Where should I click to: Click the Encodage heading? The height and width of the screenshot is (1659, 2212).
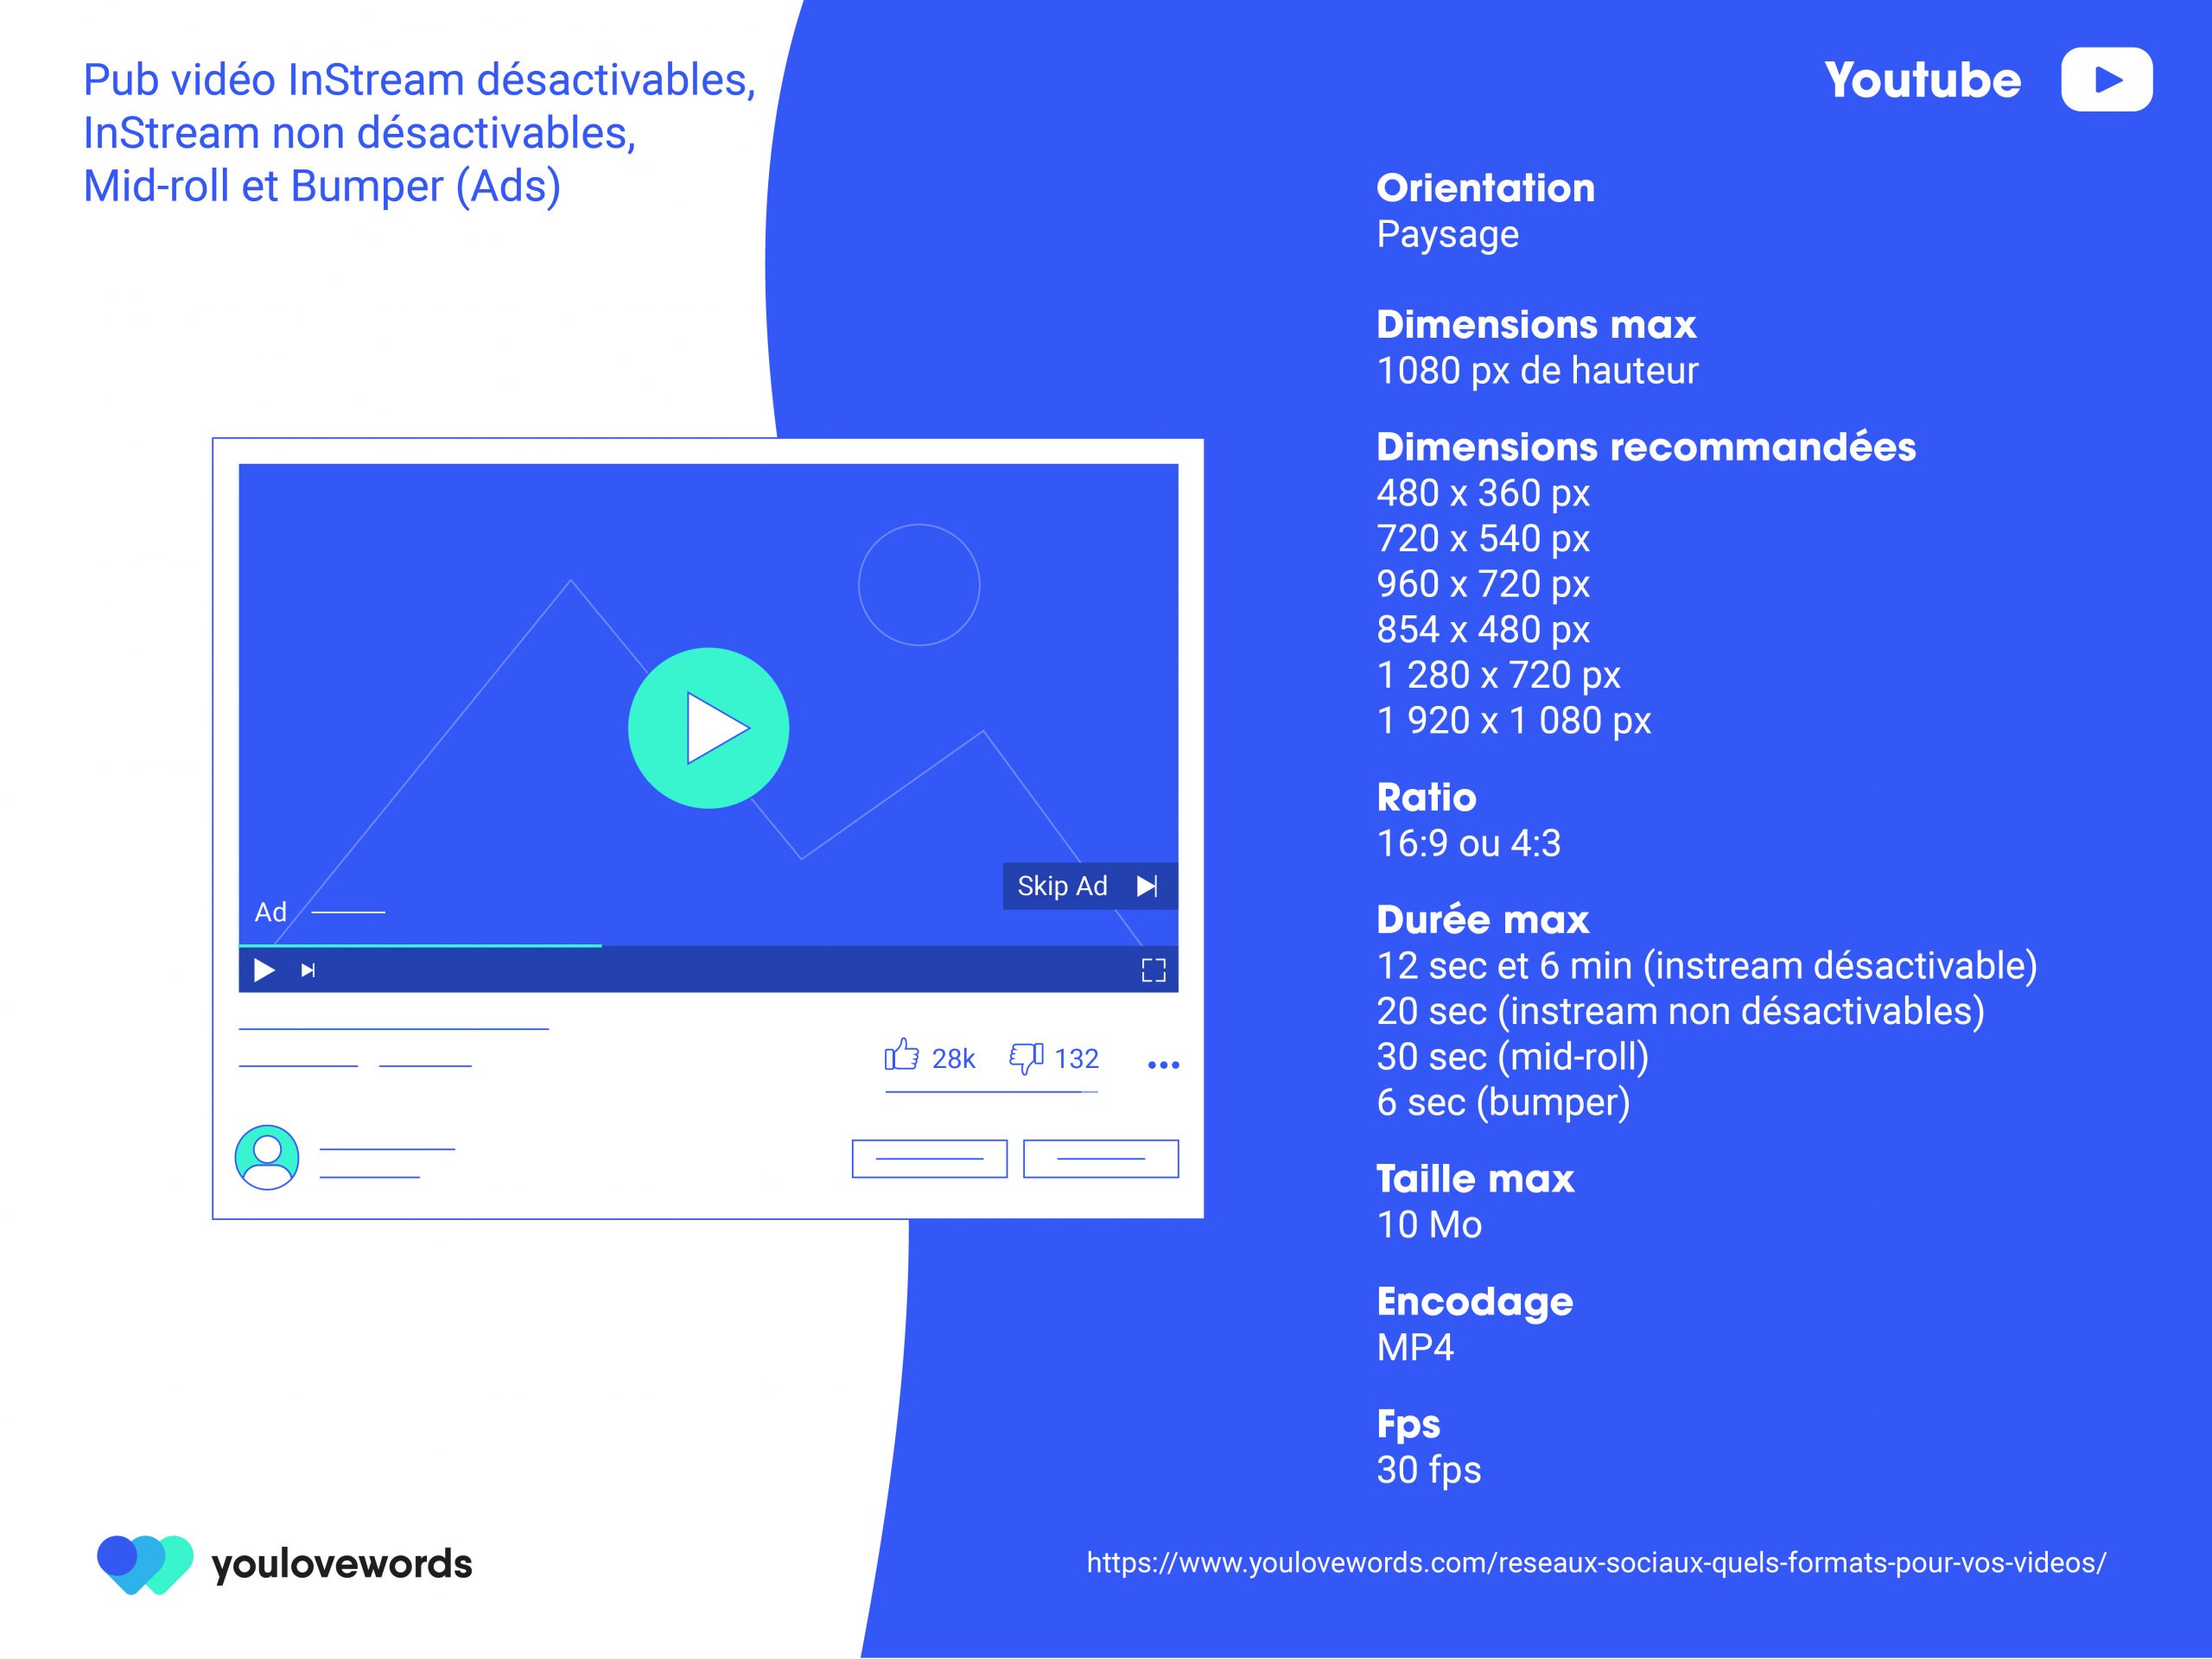pyautogui.click(x=1474, y=1303)
